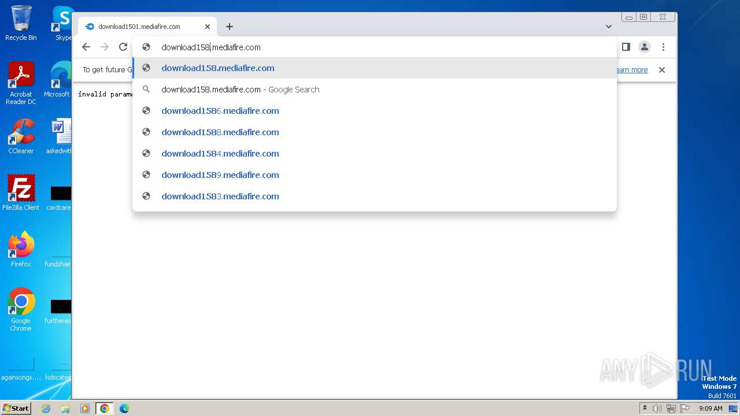Viewport: 740px width, 416px height.
Task: Click the Chrome back arrow button
Action: [x=86, y=47]
